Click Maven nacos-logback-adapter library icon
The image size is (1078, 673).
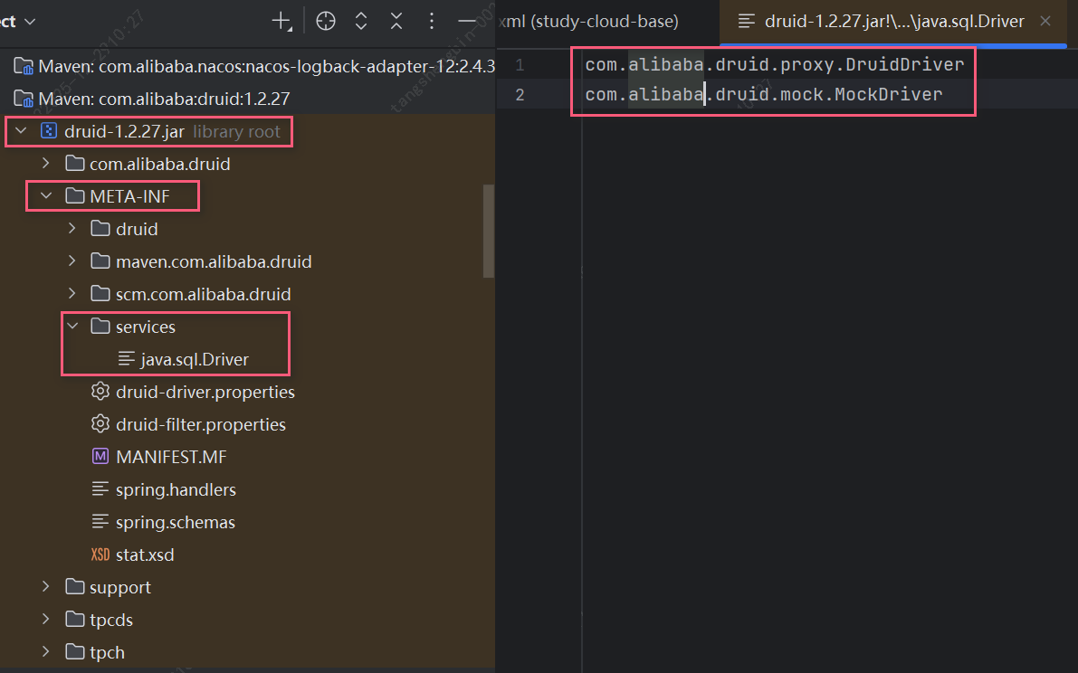(x=24, y=67)
